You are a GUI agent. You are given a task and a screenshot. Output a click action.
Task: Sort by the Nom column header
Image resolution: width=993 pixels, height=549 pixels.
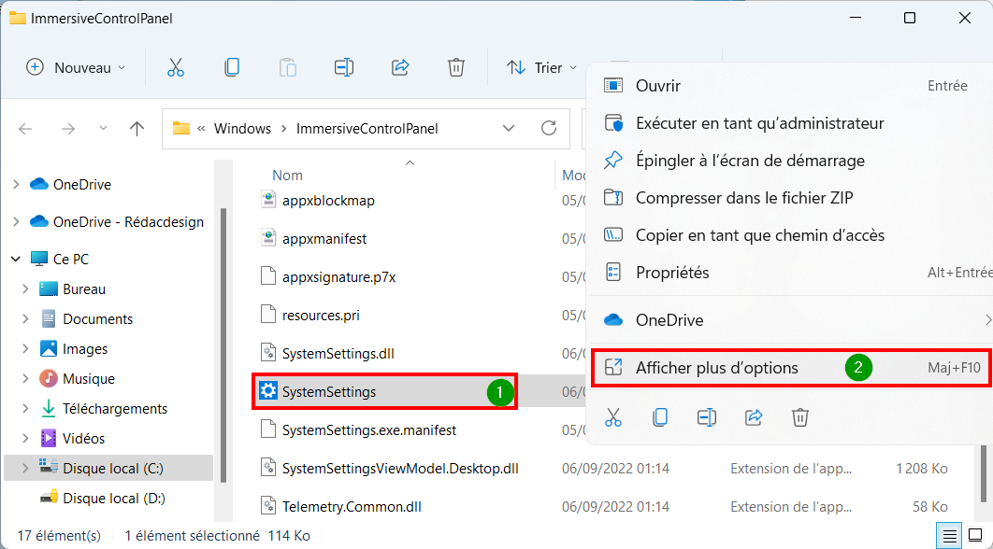(x=287, y=176)
